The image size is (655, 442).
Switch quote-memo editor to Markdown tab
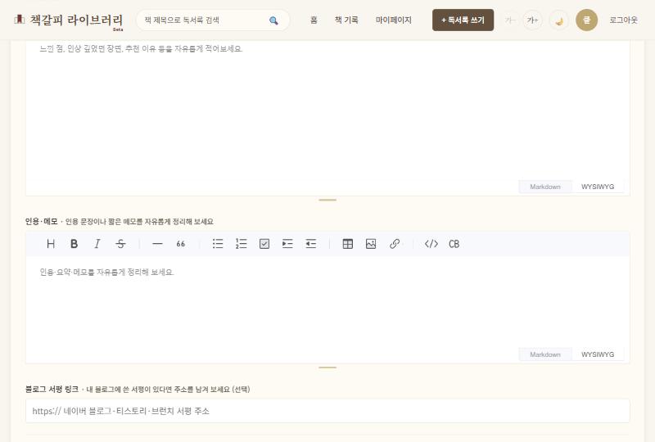pyautogui.click(x=545, y=354)
